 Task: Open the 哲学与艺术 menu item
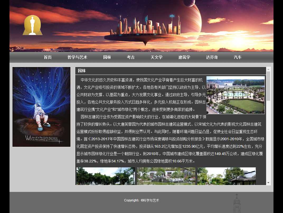(x=77, y=57)
